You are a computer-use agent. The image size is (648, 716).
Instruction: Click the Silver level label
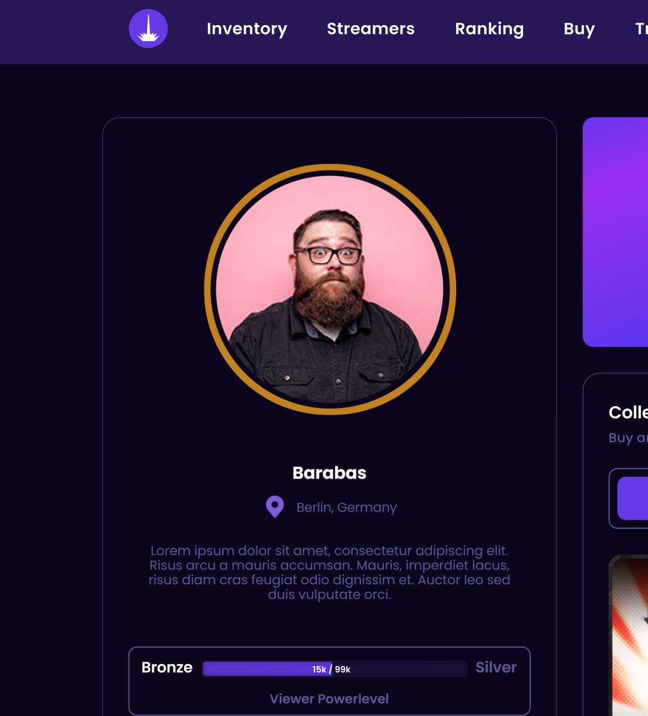click(496, 667)
